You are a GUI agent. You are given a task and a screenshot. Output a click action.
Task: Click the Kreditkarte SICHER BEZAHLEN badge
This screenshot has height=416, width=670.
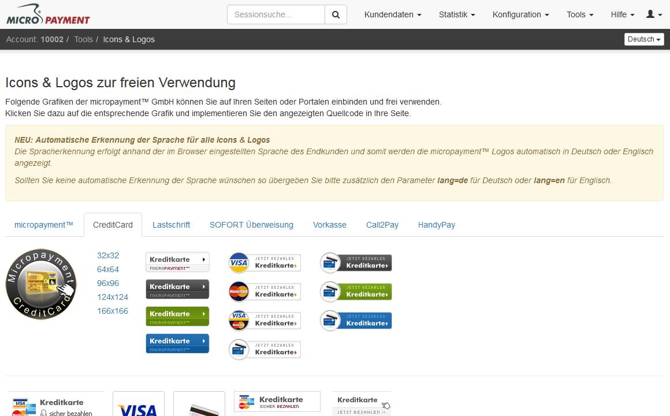click(277, 402)
